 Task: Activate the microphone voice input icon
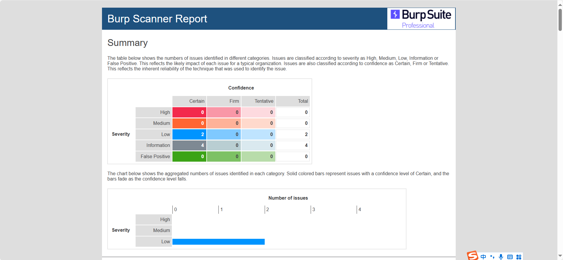point(501,257)
